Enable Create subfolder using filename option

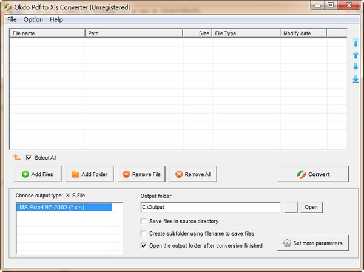click(x=144, y=233)
